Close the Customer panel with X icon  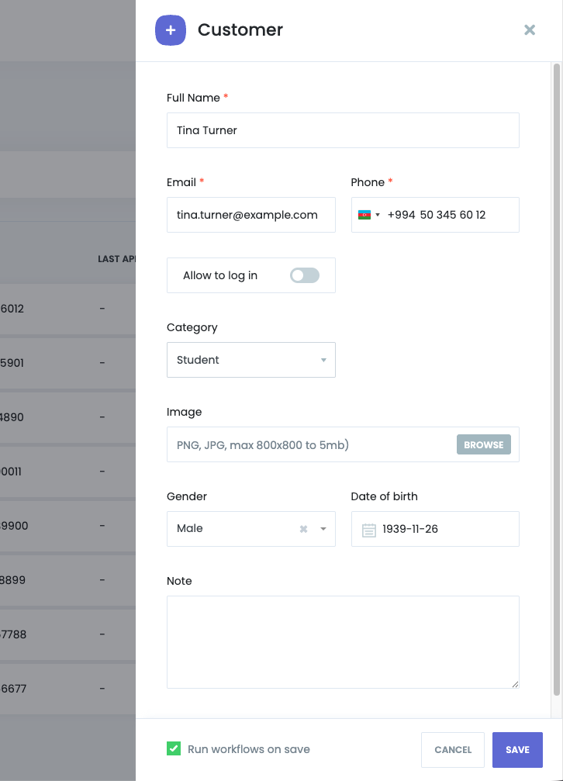530,30
